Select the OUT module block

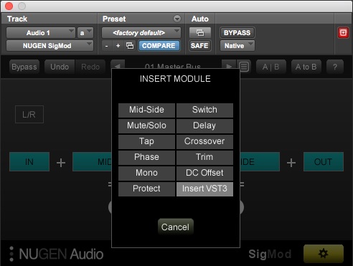point(324,162)
